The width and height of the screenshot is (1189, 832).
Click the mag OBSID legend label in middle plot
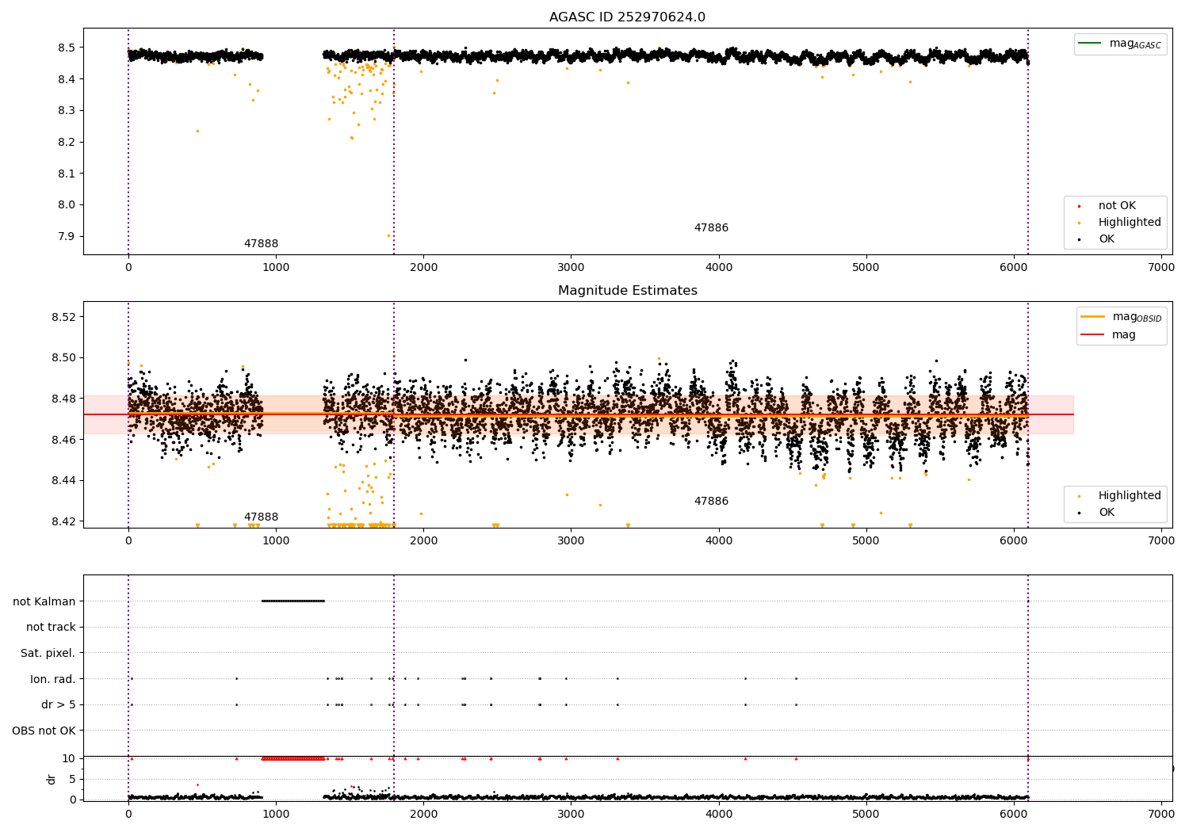[1137, 317]
